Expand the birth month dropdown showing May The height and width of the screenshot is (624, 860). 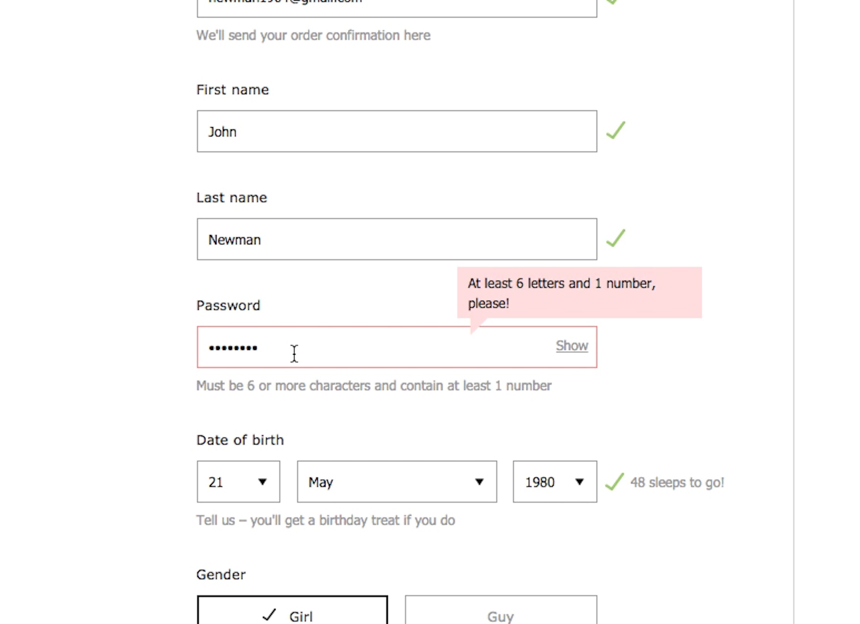click(397, 482)
